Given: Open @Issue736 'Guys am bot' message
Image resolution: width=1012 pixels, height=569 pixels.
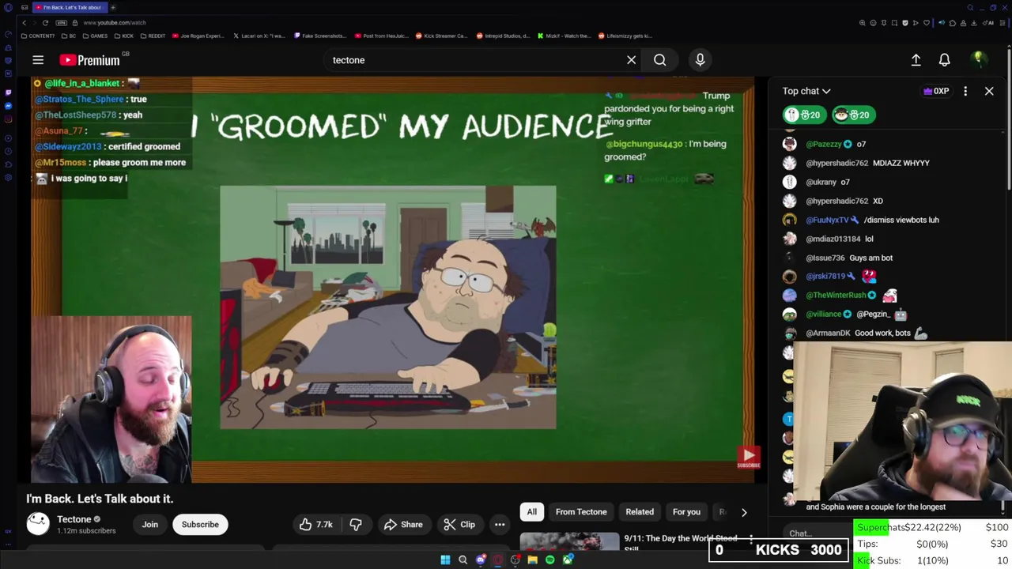Looking at the screenshot, I should [x=849, y=258].
